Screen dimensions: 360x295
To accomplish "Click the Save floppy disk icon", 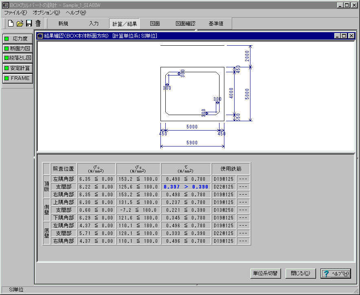I will (29, 23).
